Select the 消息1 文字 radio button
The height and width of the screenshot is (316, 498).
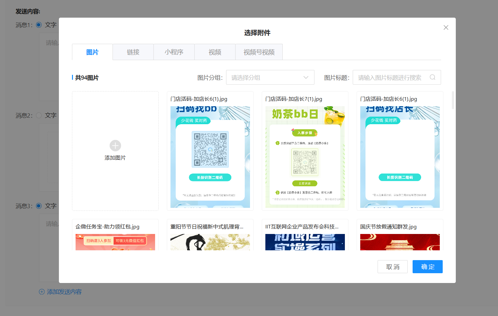(x=39, y=25)
